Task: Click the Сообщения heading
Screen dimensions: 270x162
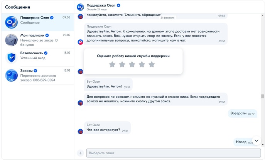Action: point(18,7)
